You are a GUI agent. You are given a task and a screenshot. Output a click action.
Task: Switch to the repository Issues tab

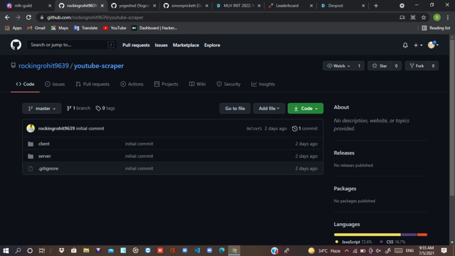pos(55,84)
